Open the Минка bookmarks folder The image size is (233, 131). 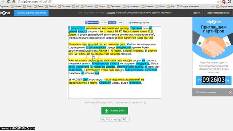pos(16,7)
